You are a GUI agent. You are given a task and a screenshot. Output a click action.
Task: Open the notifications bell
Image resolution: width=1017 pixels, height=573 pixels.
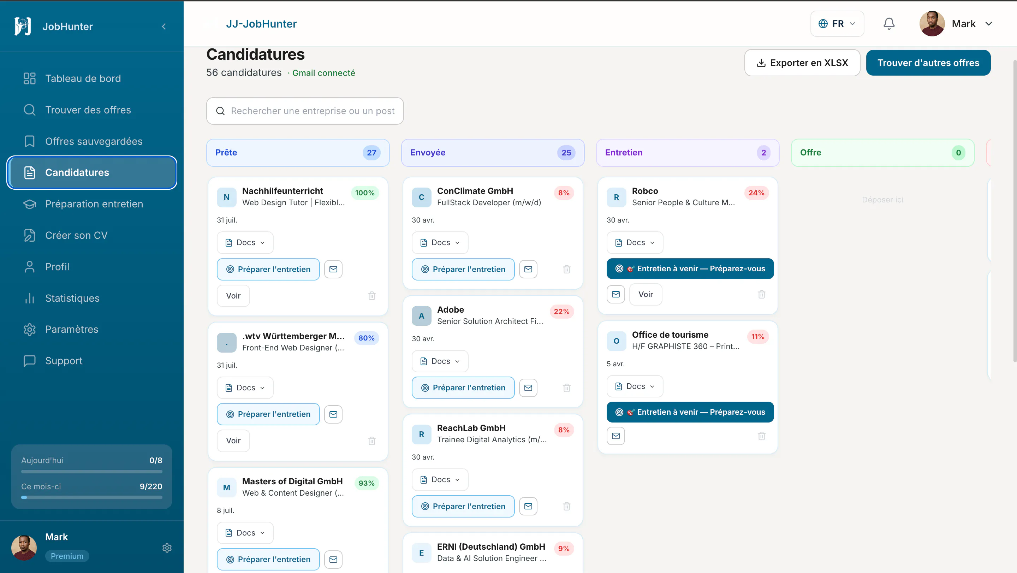point(889,24)
